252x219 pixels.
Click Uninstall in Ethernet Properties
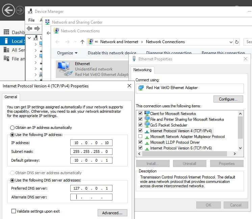pyautogui.click(x=190, y=164)
